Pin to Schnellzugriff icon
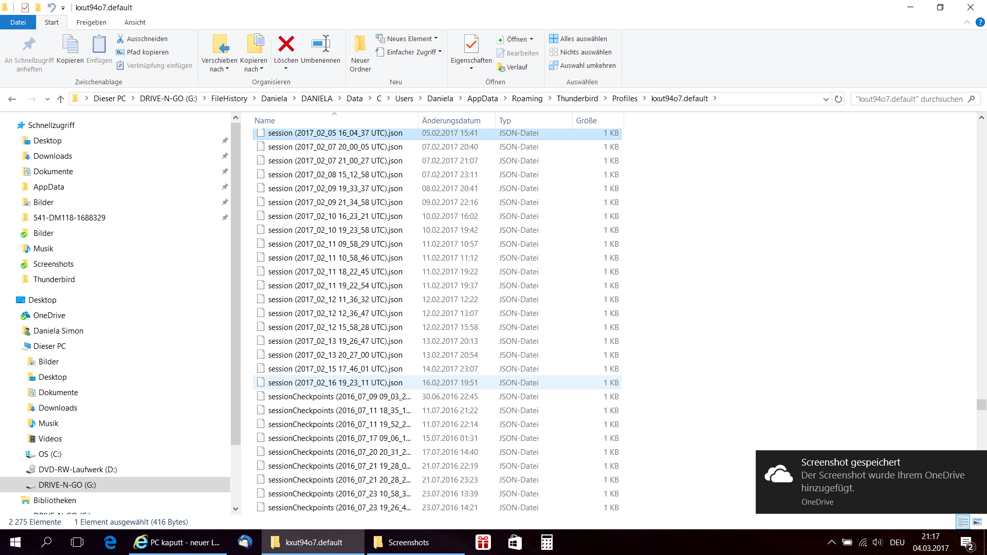This screenshot has height=555, width=987. tap(29, 45)
